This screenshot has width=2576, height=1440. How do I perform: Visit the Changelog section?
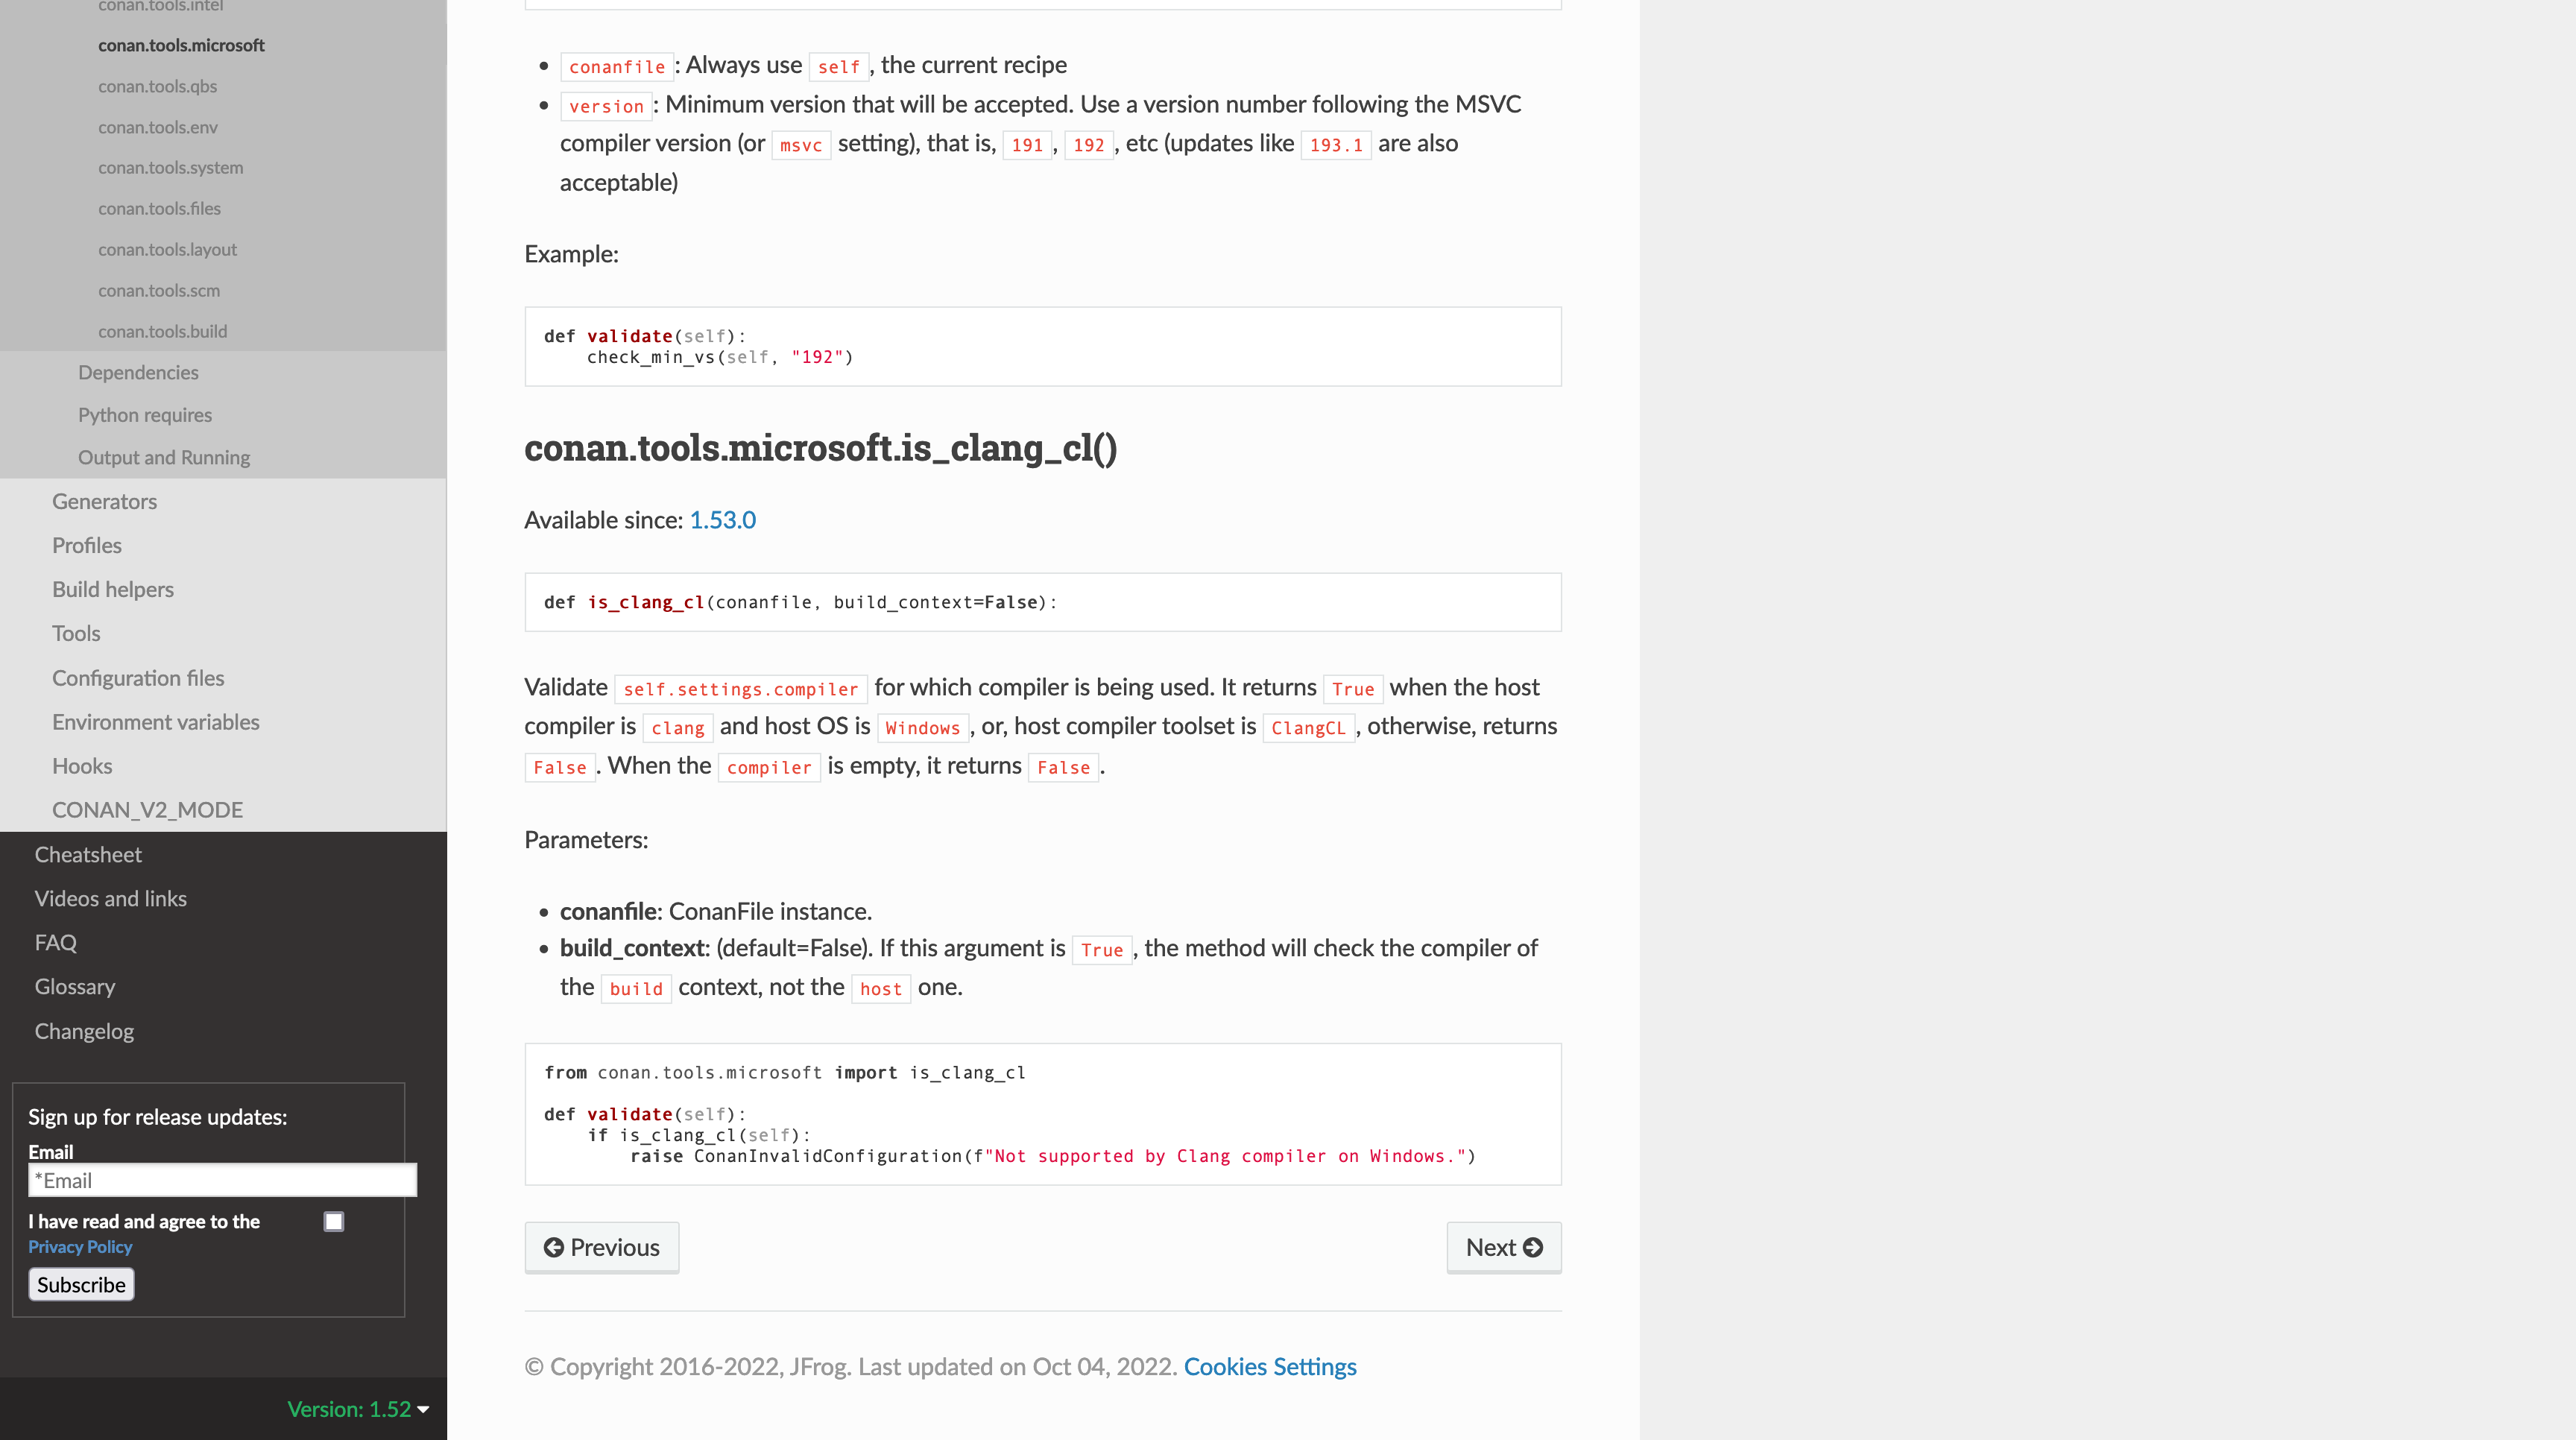point(84,1030)
